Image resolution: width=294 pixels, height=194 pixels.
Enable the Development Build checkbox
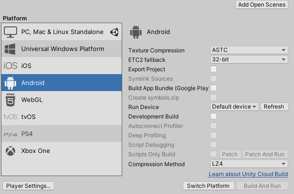(214, 116)
